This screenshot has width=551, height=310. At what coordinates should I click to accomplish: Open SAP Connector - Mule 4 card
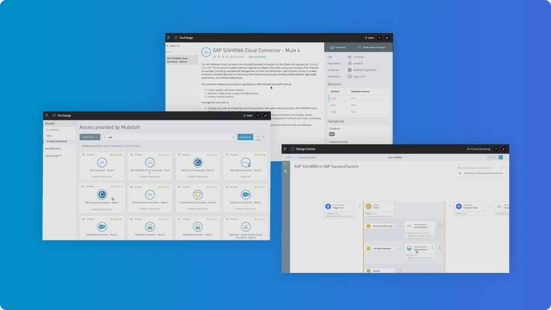click(x=102, y=166)
